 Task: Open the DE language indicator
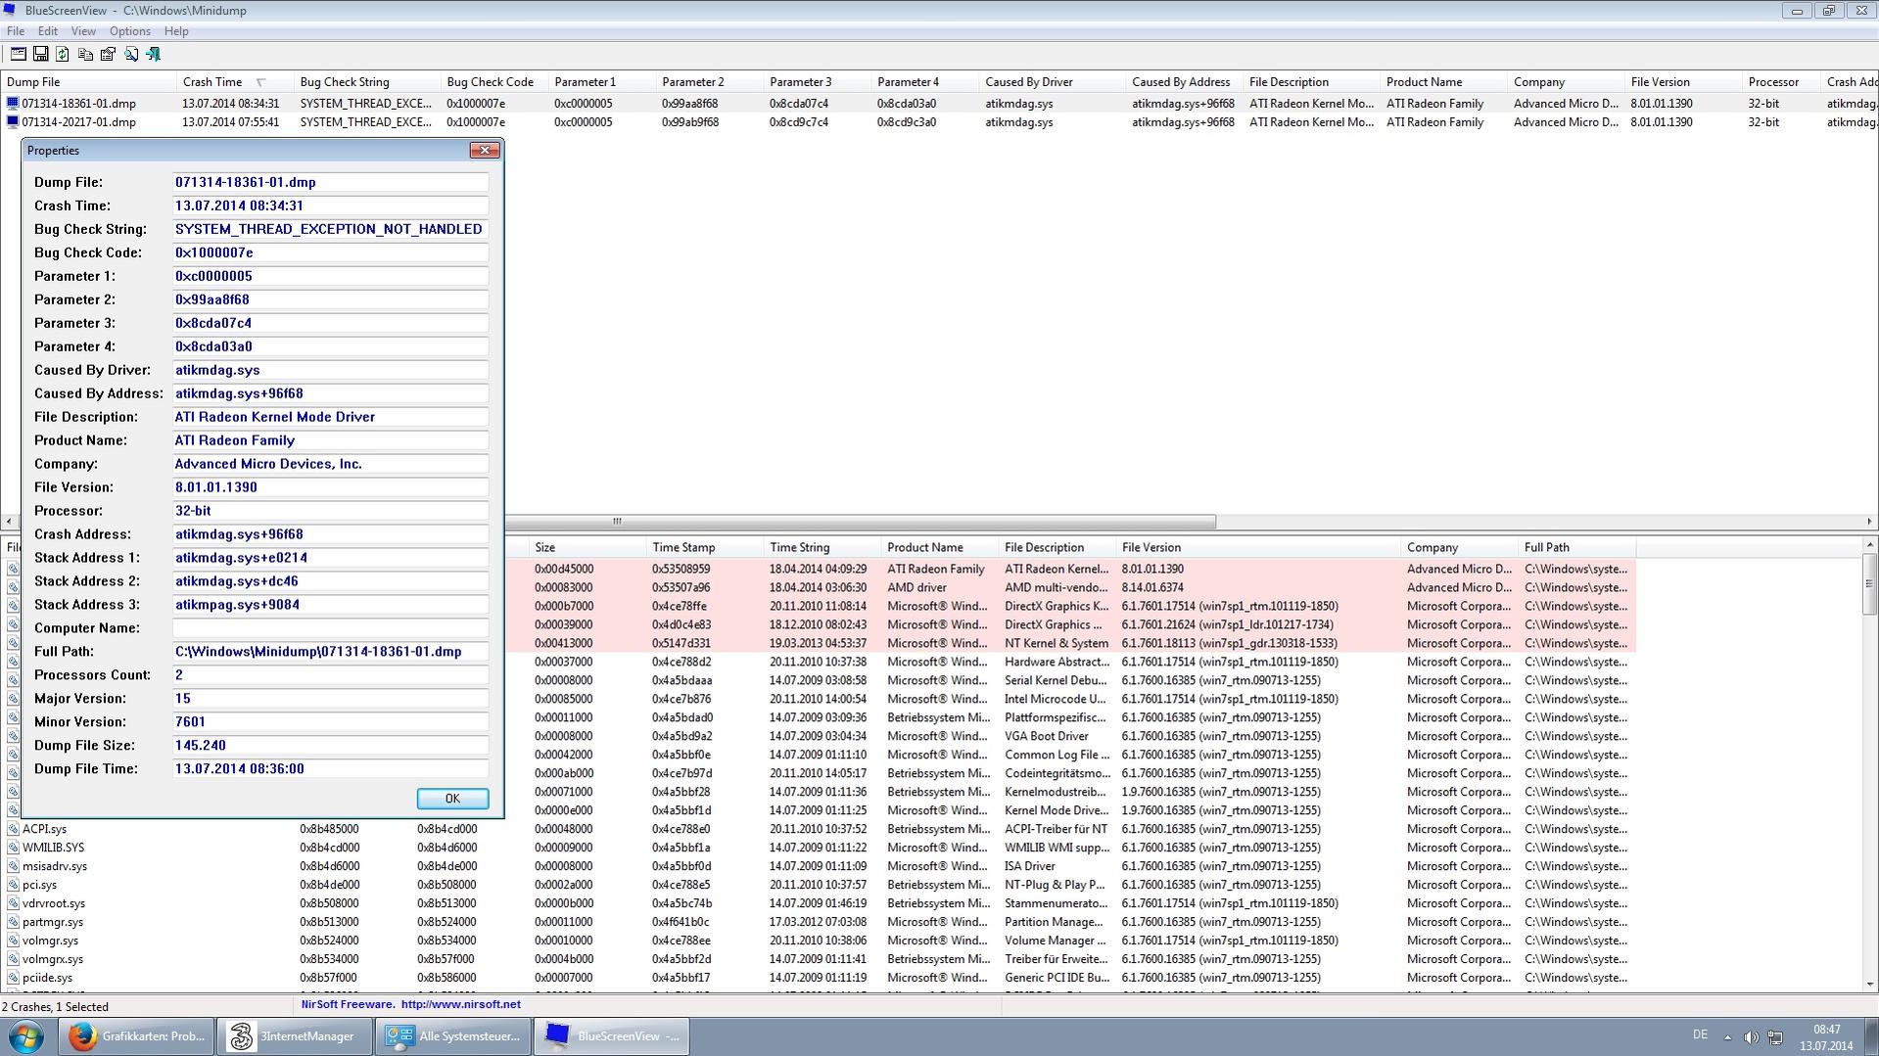pyautogui.click(x=1700, y=1035)
